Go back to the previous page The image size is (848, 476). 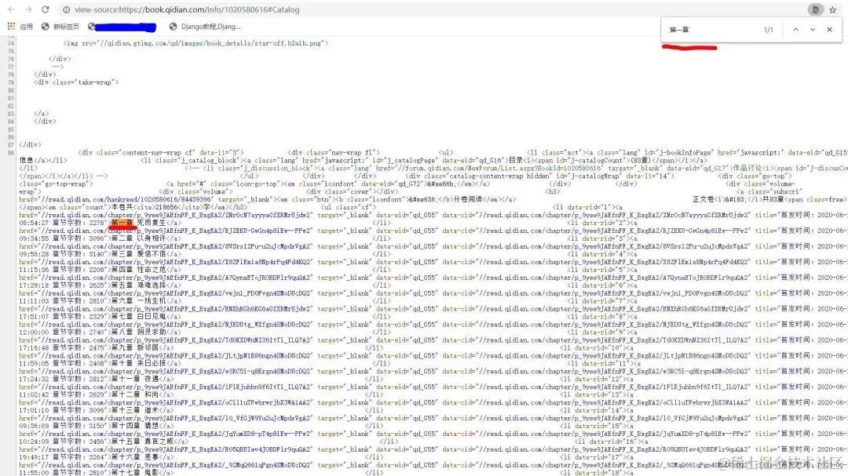click(x=11, y=9)
